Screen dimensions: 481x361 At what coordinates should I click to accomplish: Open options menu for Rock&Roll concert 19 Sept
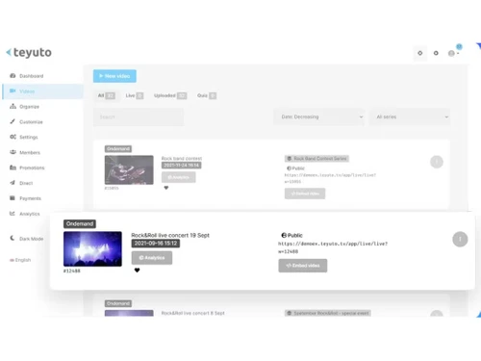pos(460,239)
